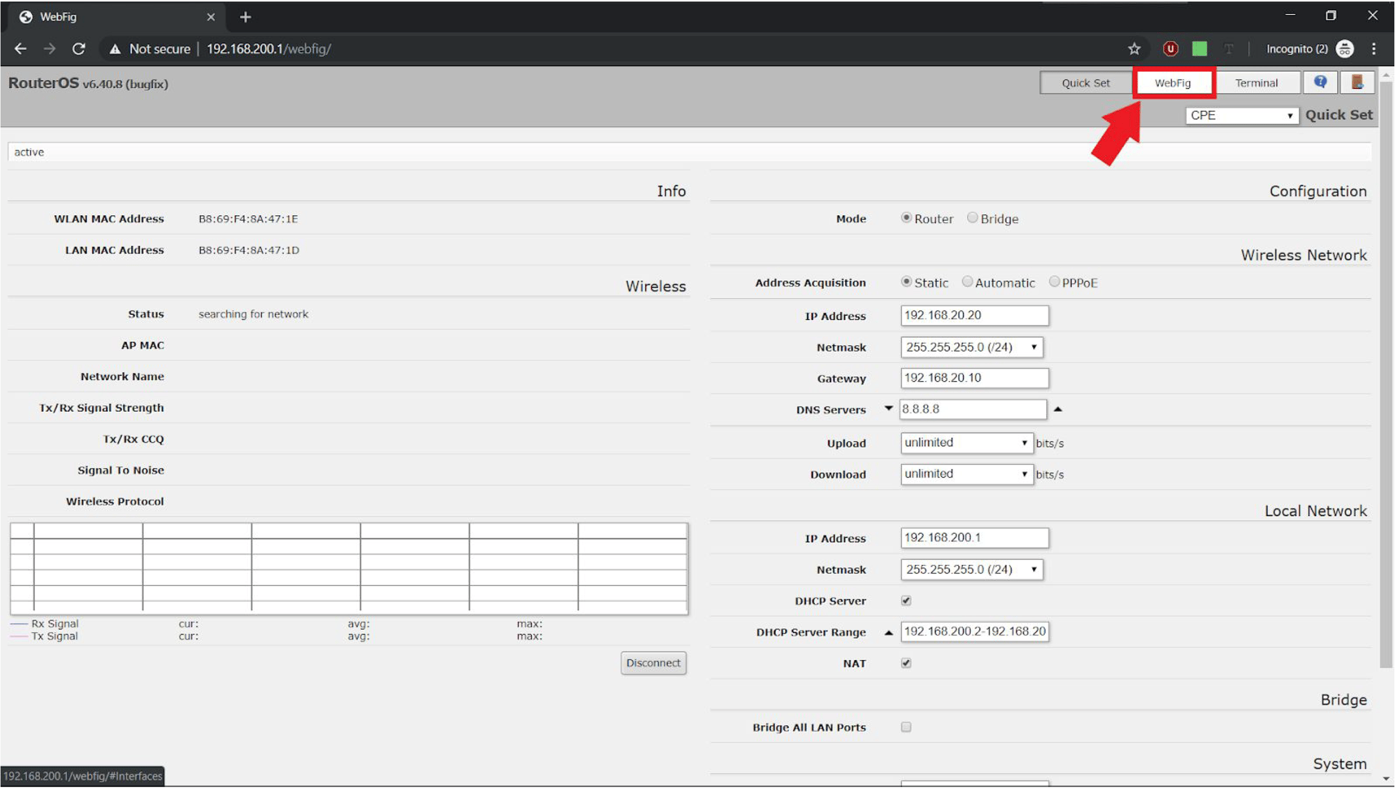The width and height of the screenshot is (1398, 788).
Task: Click the Tx Signal legend label
Action: 55,636
